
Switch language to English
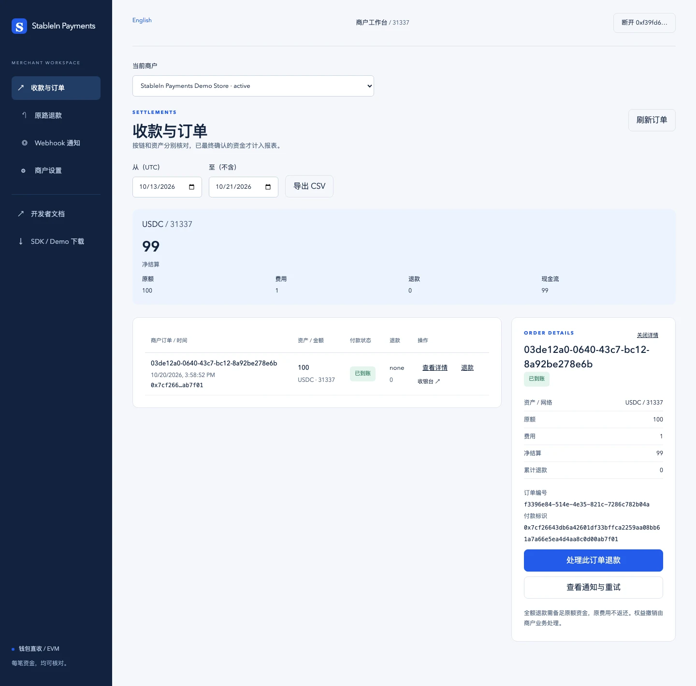[142, 20]
